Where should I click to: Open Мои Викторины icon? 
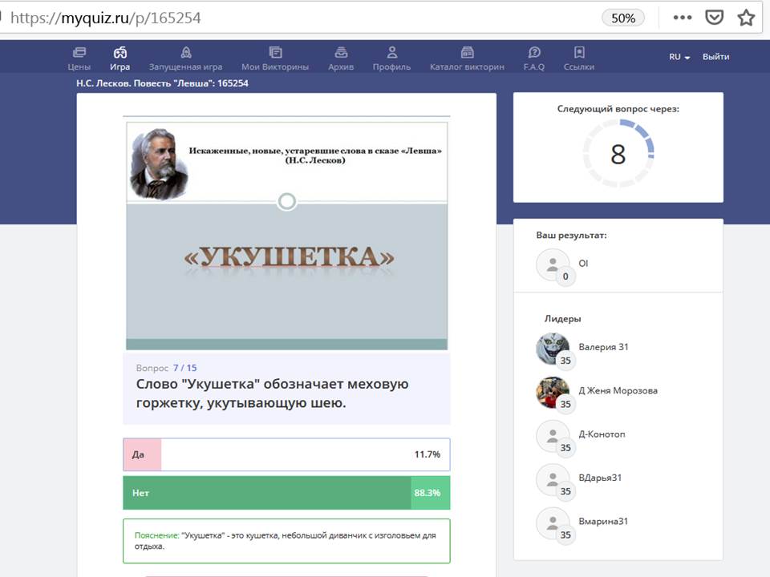coord(275,53)
